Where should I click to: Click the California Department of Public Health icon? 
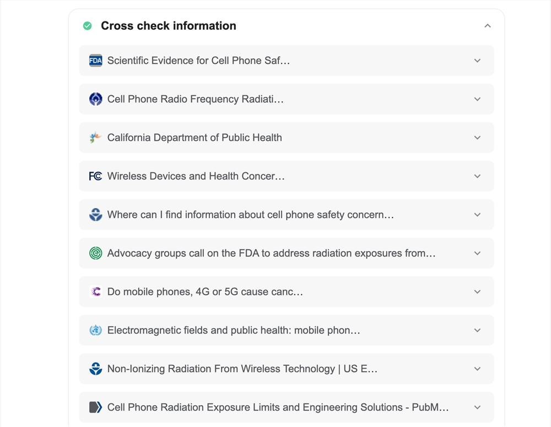coord(95,138)
